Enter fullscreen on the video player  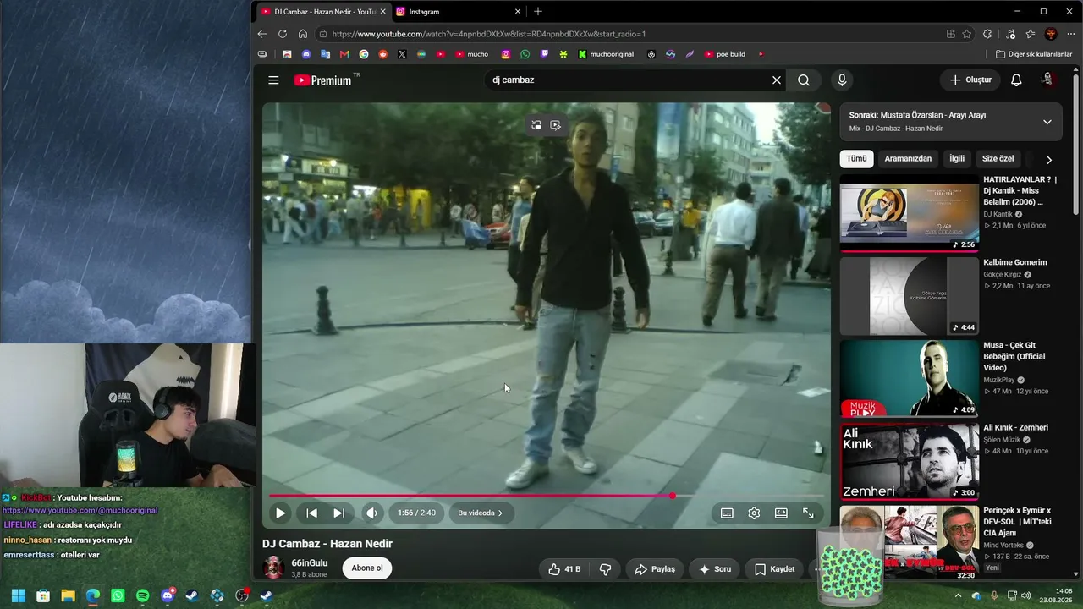pos(808,513)
